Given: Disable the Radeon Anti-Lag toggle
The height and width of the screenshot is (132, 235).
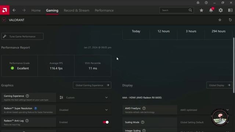Looking at the screenshot, I should click(x=106, y=122).
